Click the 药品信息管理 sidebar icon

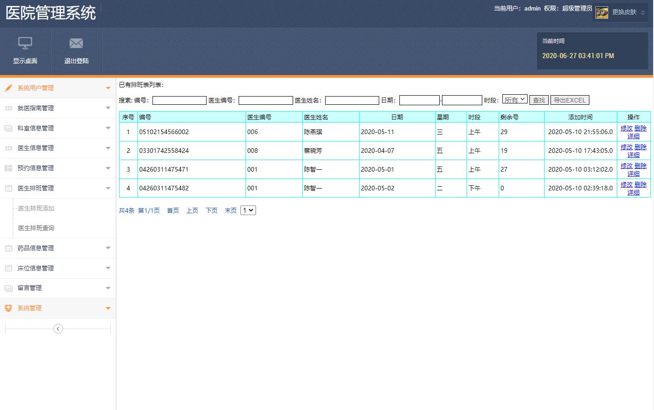[x=8, y=248]
